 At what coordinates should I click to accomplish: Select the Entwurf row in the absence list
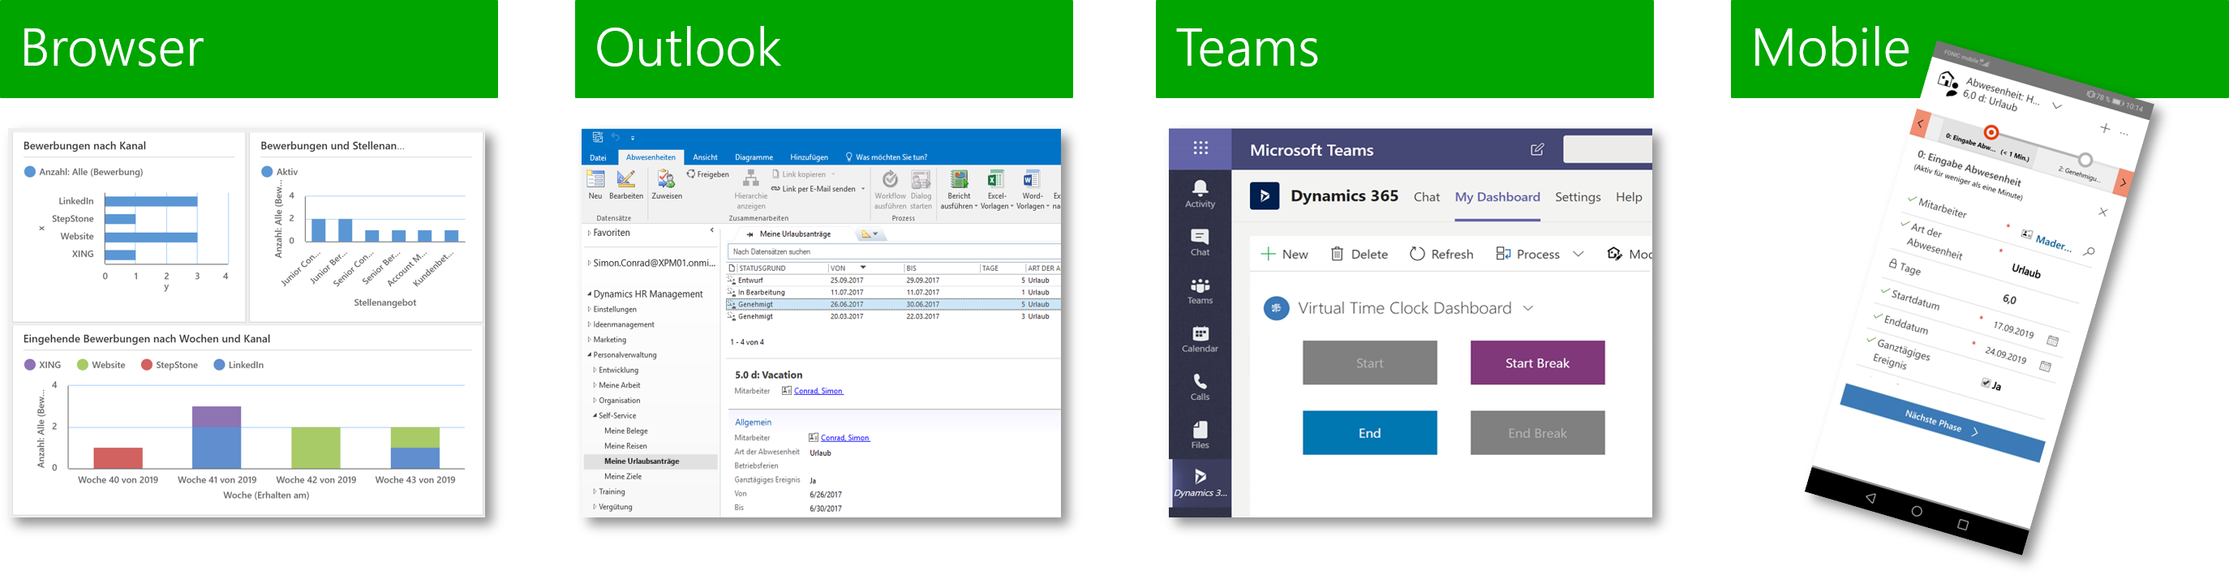pyautogui.click(x=894, y=280)
